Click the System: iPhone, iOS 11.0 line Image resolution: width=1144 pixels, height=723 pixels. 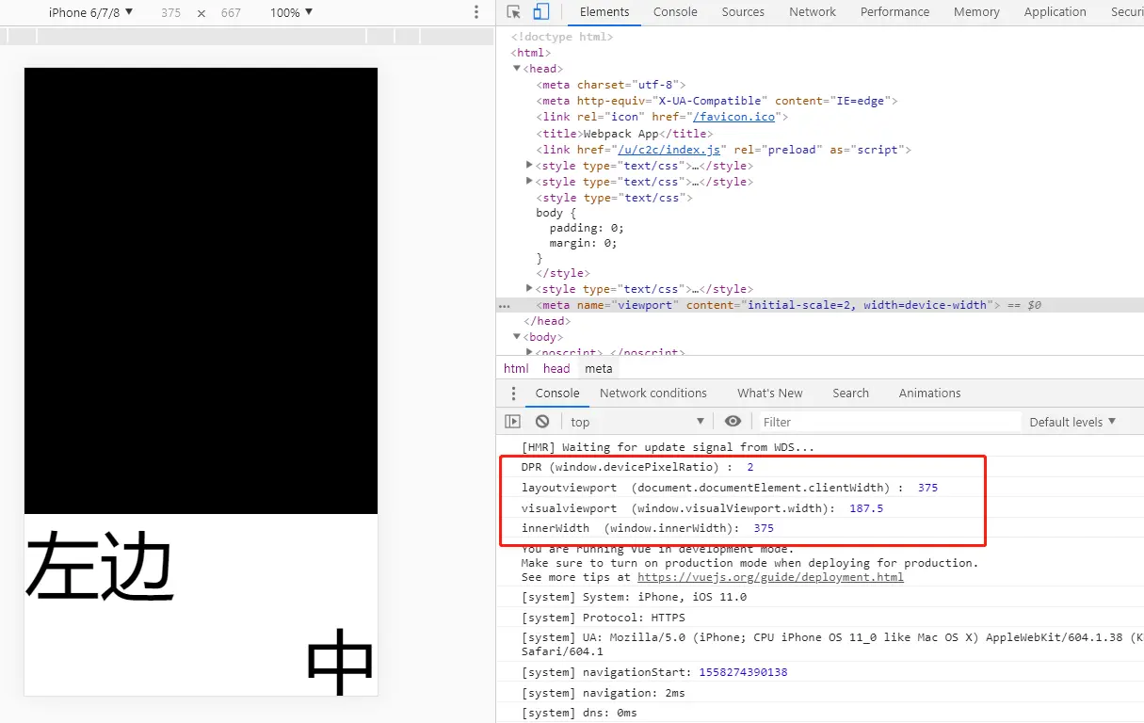pos(634,597)
